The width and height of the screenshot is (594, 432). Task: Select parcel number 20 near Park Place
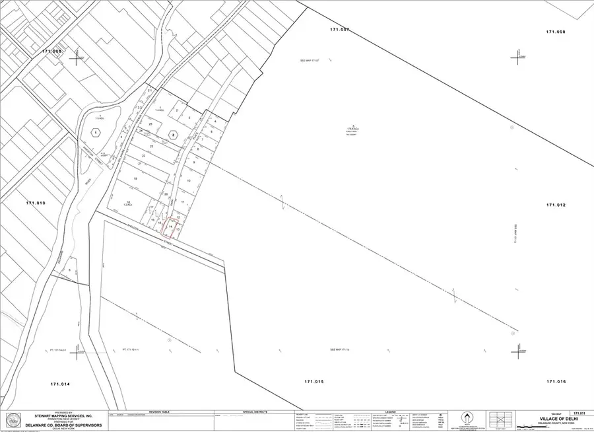point(166,194)
